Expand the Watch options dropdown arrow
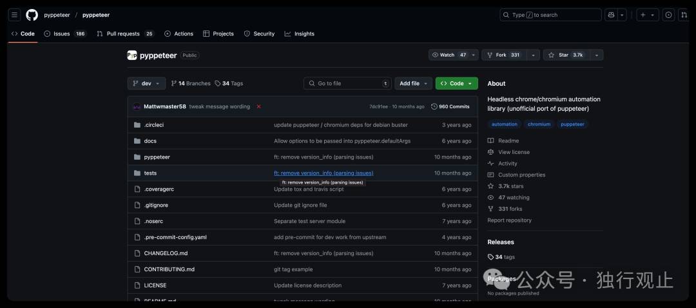 [x=474, y=55]
